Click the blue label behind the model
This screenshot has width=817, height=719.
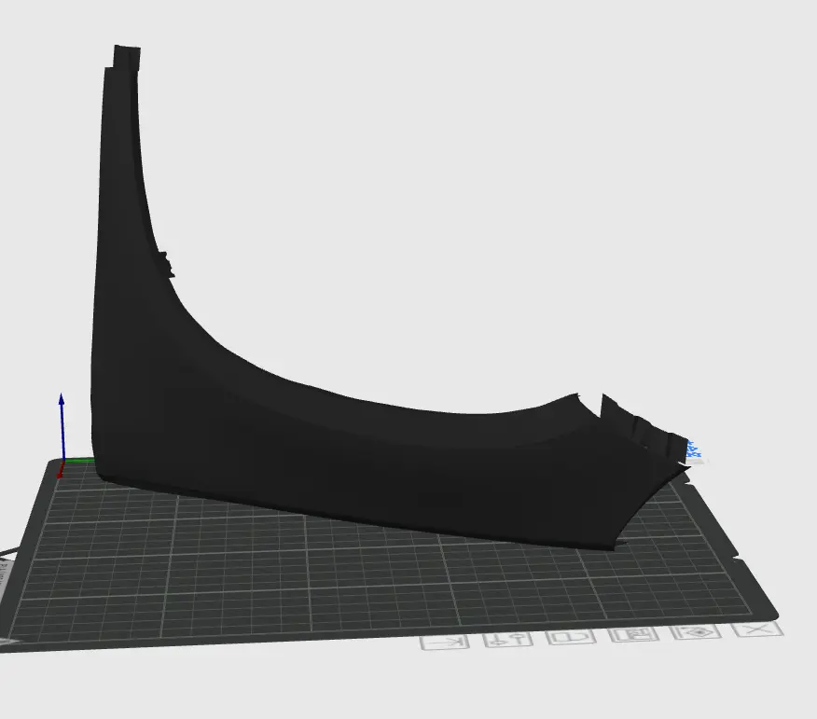pyautogui.click(x=695, y=451)
